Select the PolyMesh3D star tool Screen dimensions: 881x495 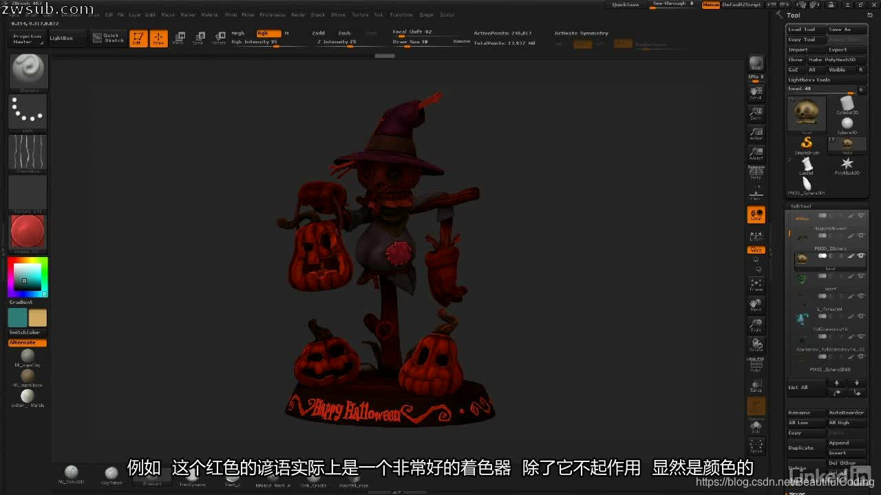pyautogui.click(x=847, y=166)
